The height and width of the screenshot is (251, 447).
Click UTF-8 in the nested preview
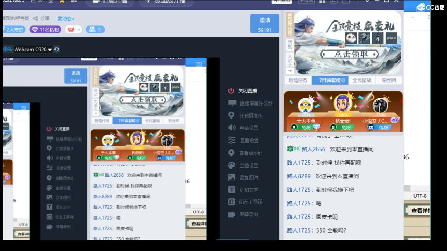pyautogui.click(x=198, y=212)
